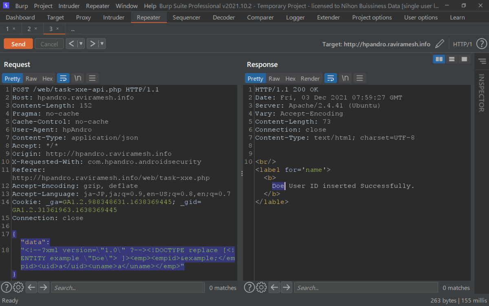Open Request search help icon
The width and height of the screenshot is (489, 306).
(x=6, y=287)
